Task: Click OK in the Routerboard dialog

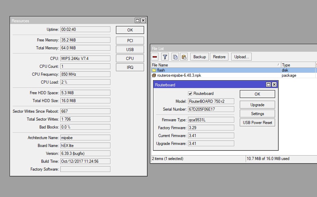Action: [257, 94]
